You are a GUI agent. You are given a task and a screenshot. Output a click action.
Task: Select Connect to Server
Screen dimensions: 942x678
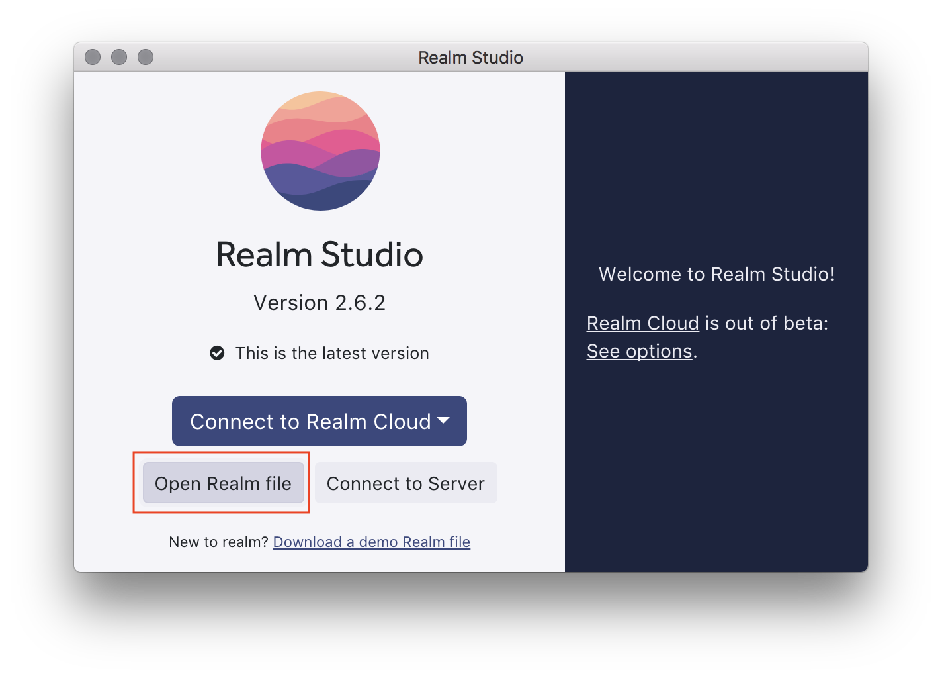[x=406, y=483]
